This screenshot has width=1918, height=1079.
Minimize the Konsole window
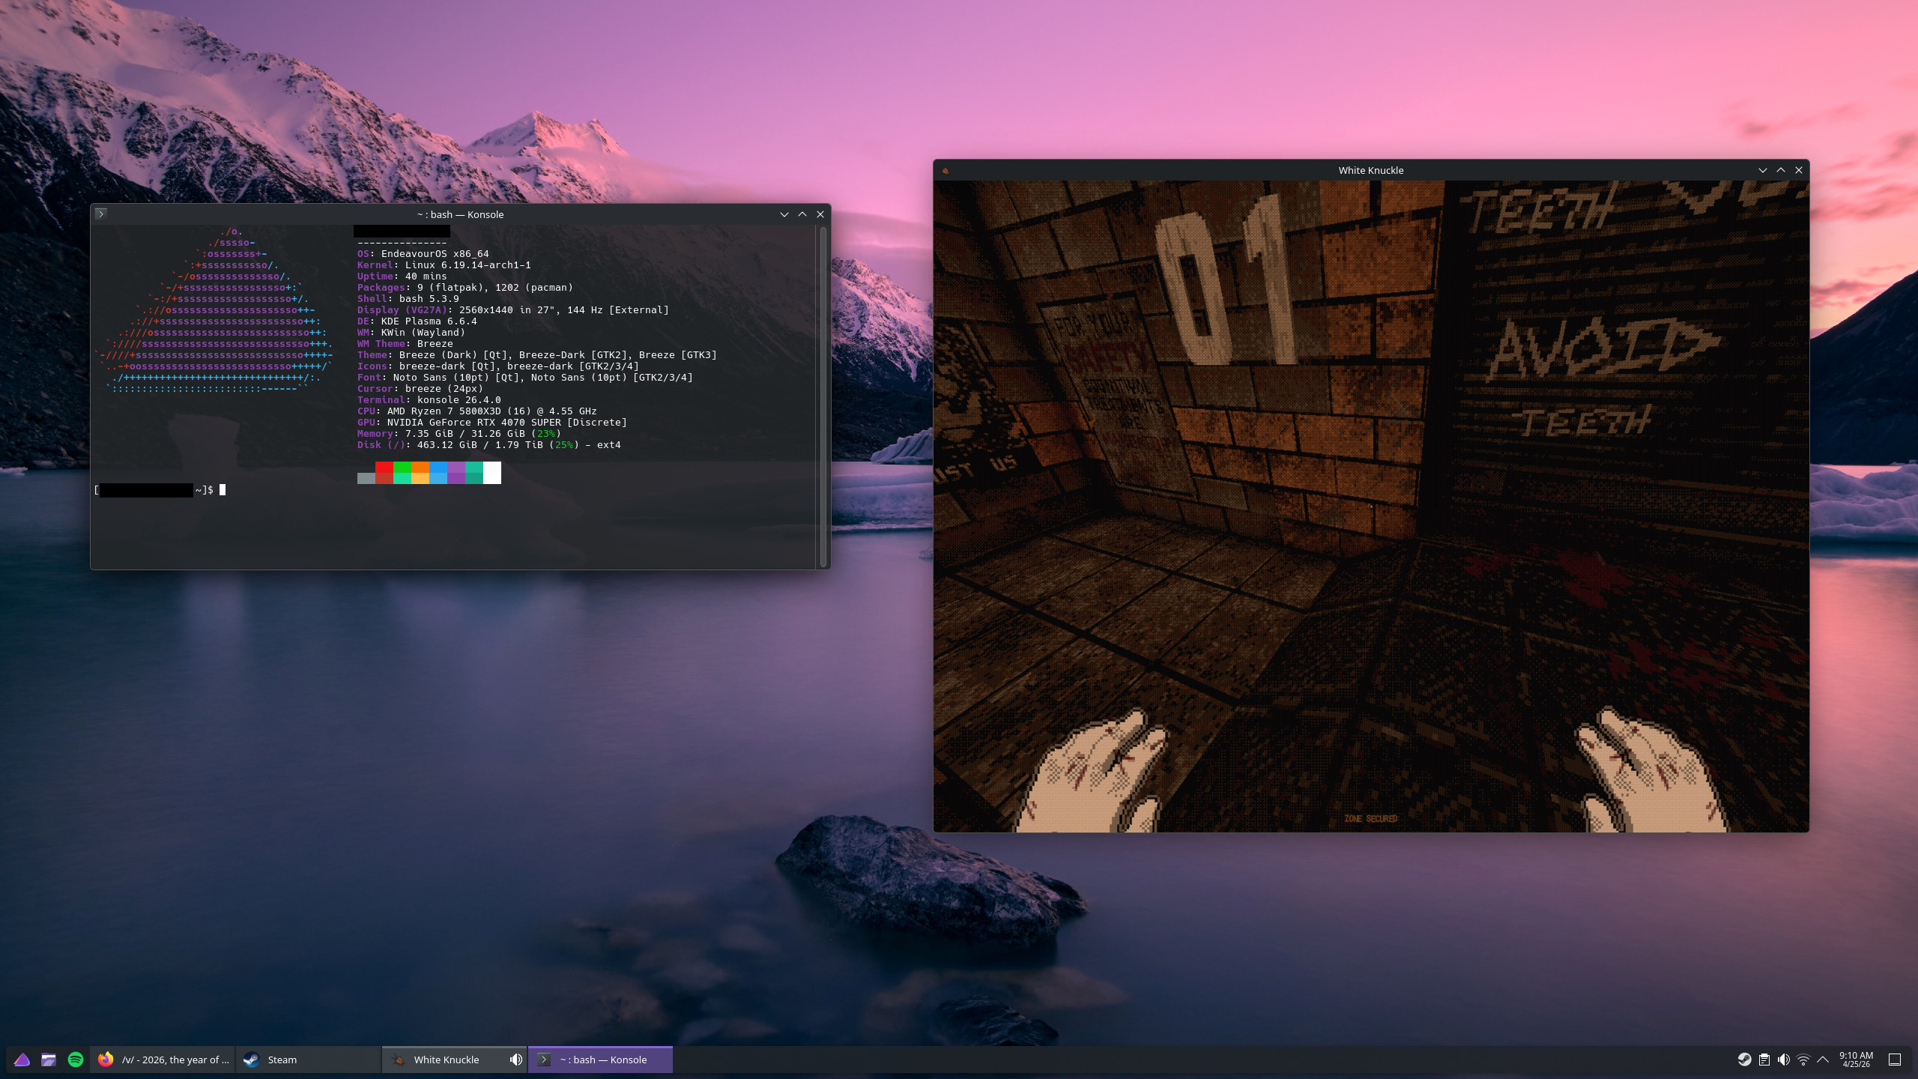[784, 214]
